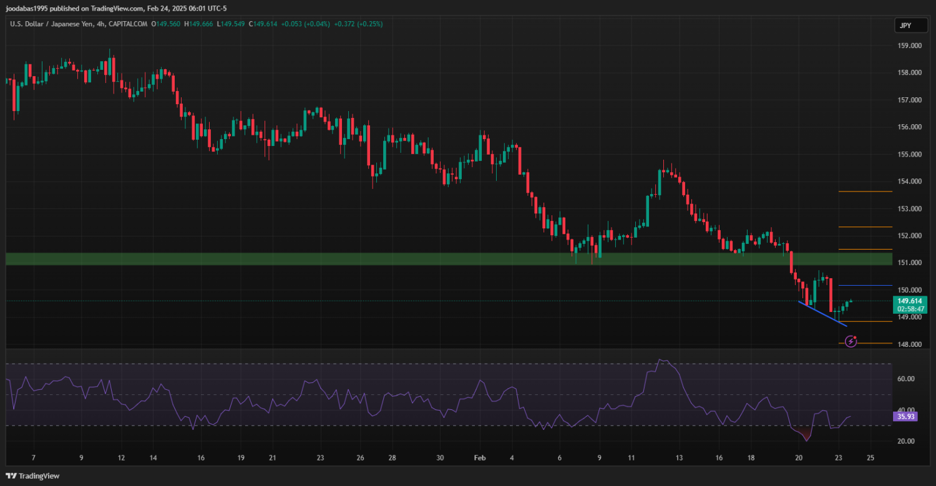Image resolution: width=936 pixels, height=486 pixels.
Task: Click the 158.000 price axis label
Action: point(910,72)
